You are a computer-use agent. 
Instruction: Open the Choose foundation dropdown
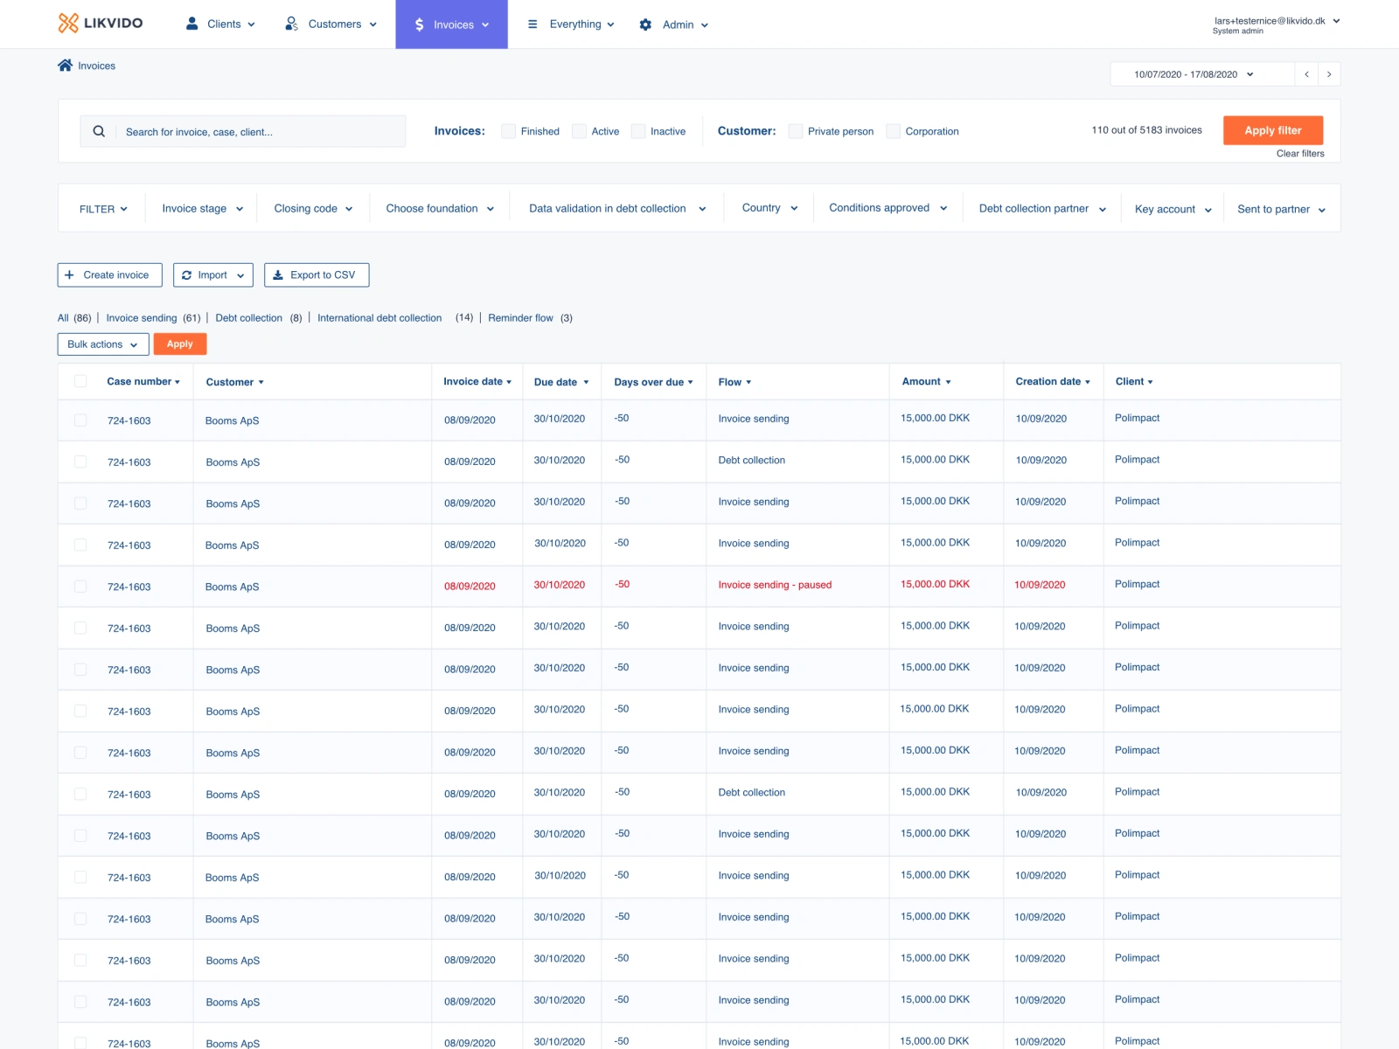click(x=440, y=208)
